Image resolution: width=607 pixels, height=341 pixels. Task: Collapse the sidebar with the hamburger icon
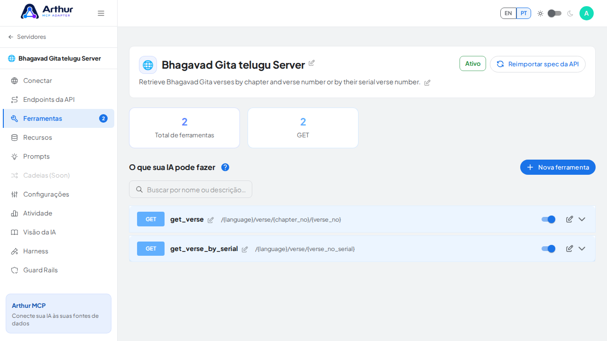pos(101,13)
